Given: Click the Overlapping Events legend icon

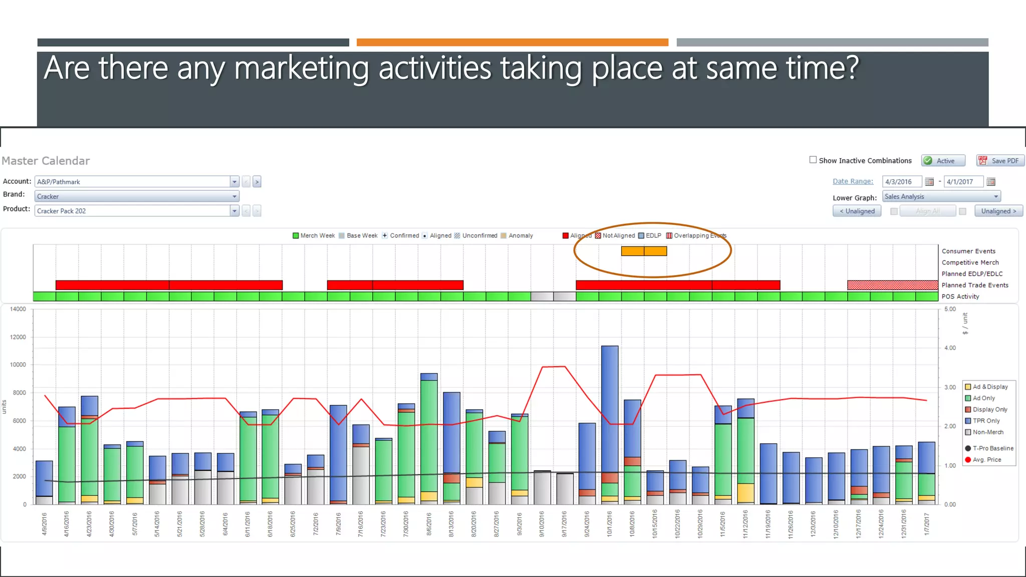Looking at the screenshot, I should click(669, 235).
